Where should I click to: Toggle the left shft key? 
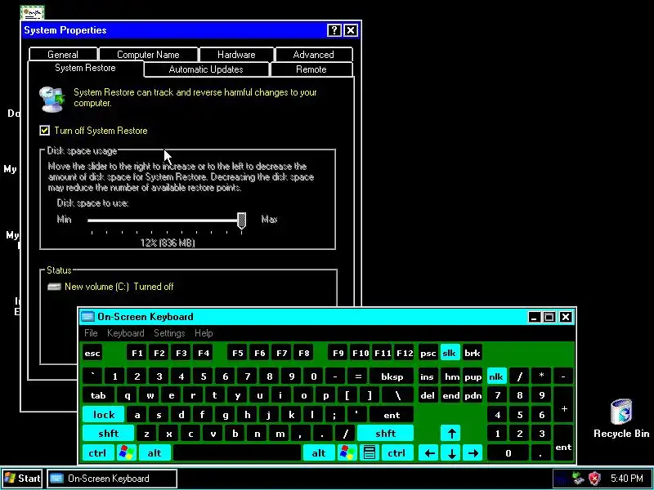click(109, 434)
